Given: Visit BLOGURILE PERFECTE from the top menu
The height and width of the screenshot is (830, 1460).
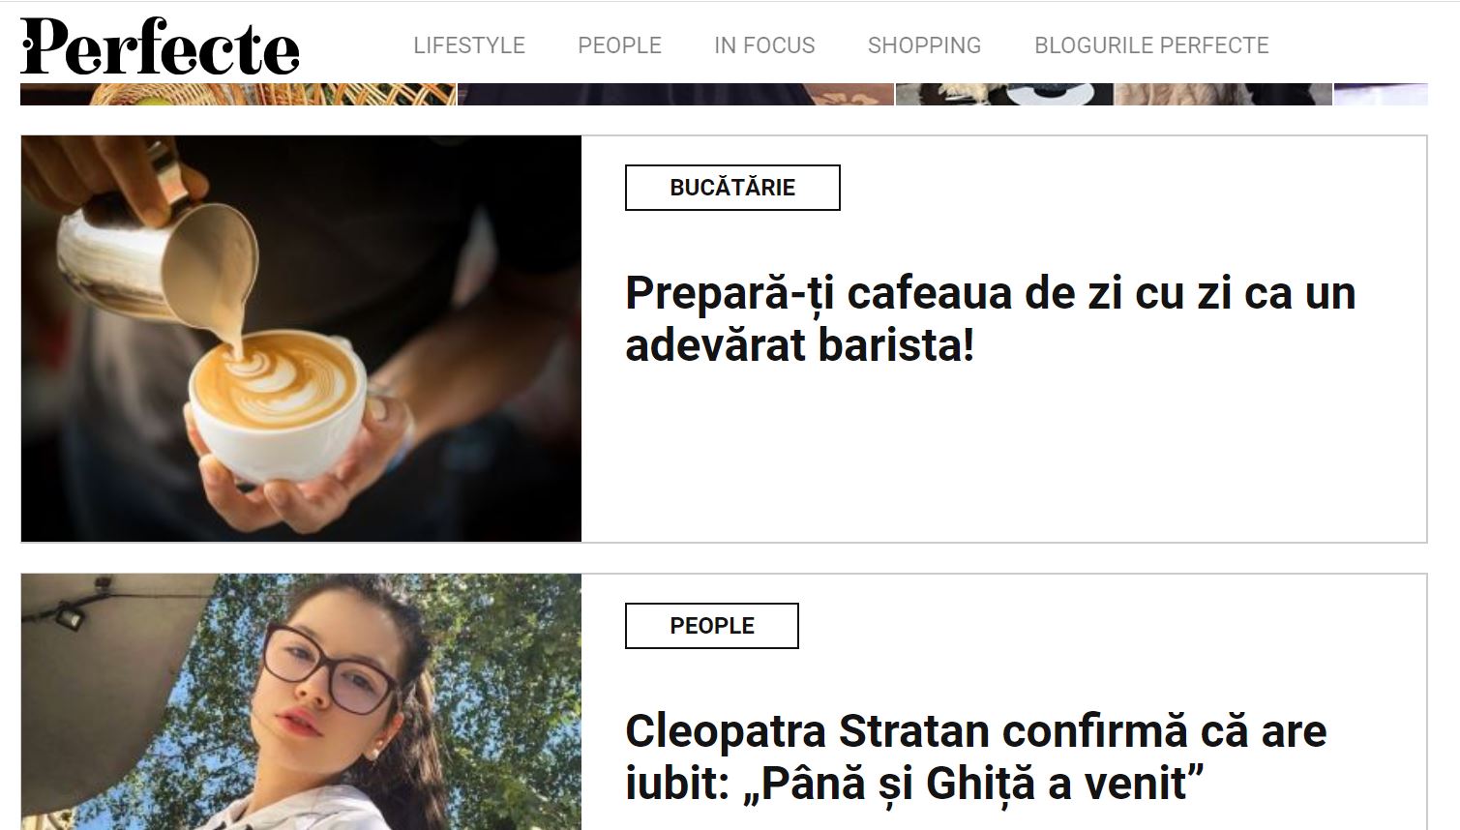Looking at the screenshot, I should pos(1151,45).
